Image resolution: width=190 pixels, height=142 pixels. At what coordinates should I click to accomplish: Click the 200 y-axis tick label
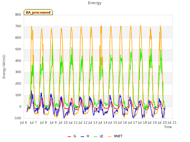point(18,83)
